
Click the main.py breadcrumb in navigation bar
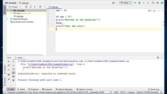[24, 3]
